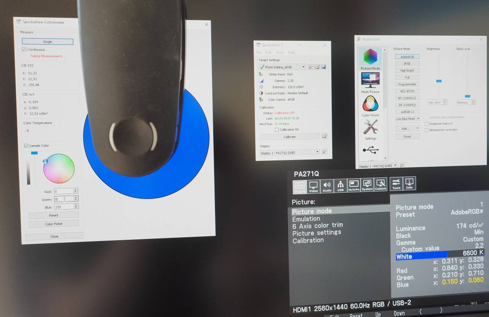Enable the Calibration On checkbox
This screenshot has width=489, height=317.
[277, 129]
